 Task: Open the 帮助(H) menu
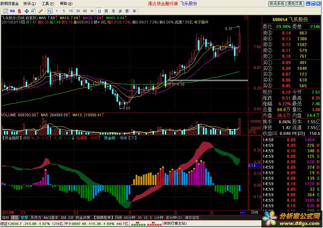point(66,4)
